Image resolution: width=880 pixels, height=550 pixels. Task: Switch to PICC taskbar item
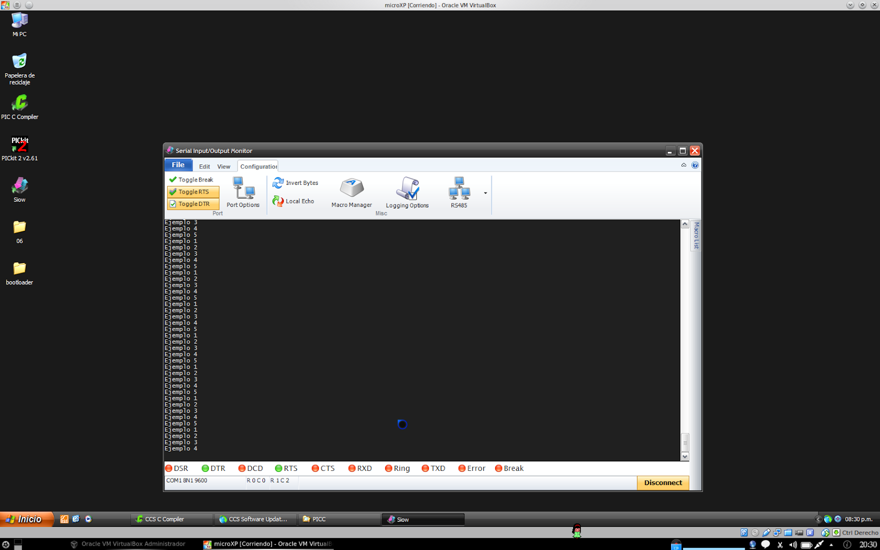coord(339,519)
